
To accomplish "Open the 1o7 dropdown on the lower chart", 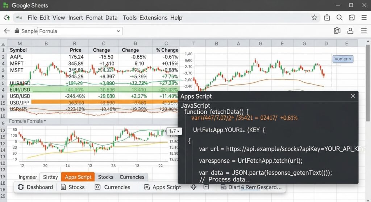I will tap(174, 131).
